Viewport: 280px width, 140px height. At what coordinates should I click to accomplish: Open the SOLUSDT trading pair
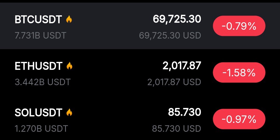[38, 113]
